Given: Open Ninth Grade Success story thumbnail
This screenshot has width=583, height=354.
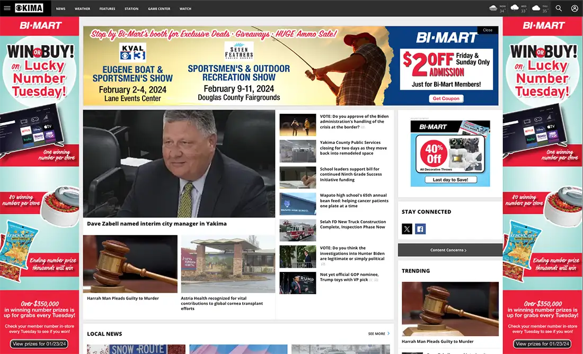Looking at the screenshot, I should (x=297, y=177).
